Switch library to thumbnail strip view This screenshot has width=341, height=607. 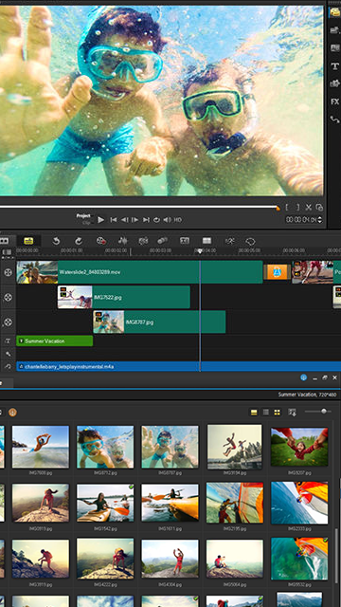click(x=254, y=413)
